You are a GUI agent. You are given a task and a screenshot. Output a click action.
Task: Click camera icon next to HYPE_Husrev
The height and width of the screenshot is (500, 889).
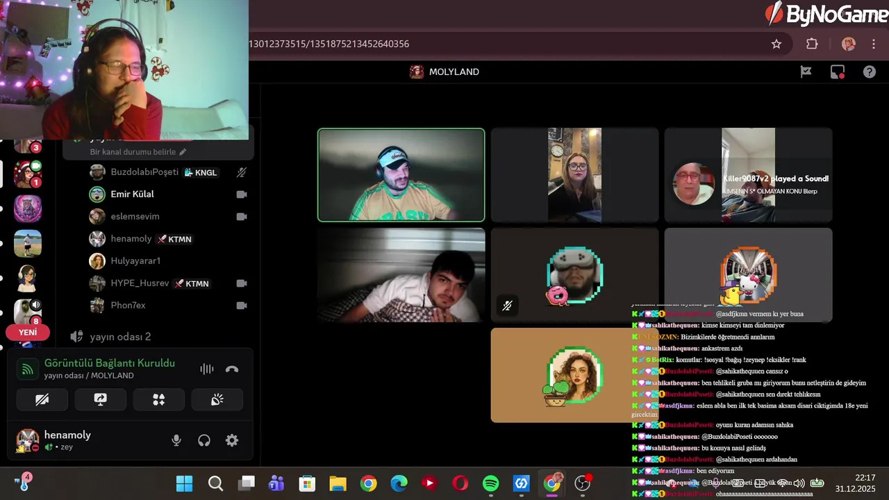(x=242, y=283)
